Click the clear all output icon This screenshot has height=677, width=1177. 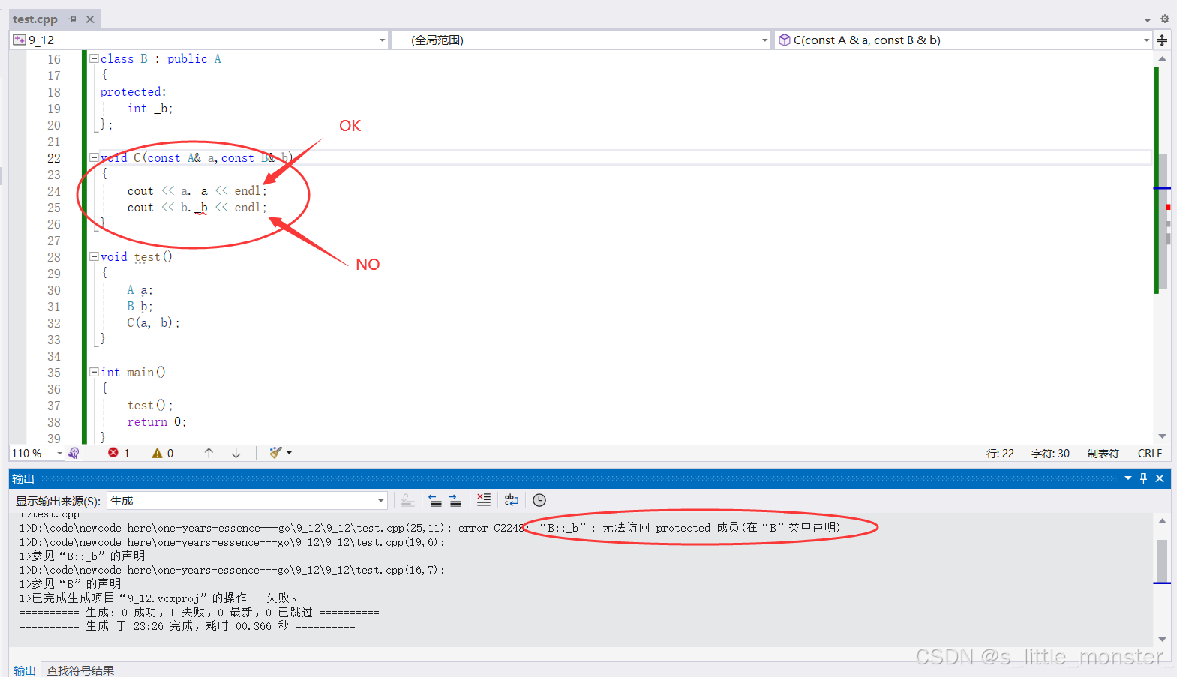point(484,500)
